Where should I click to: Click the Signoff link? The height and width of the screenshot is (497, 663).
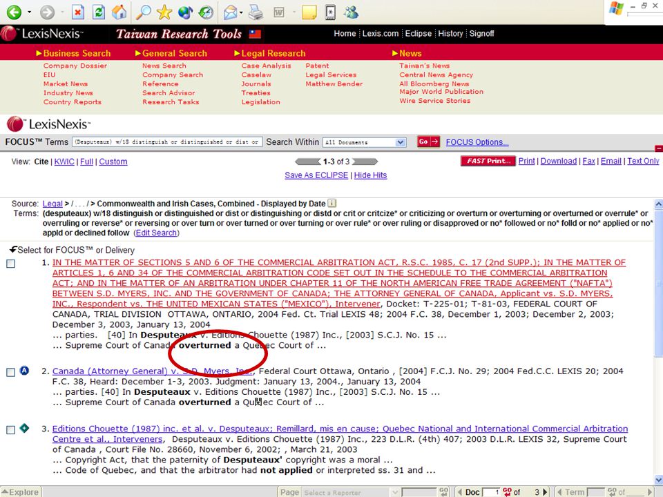(x=481, y=33)
